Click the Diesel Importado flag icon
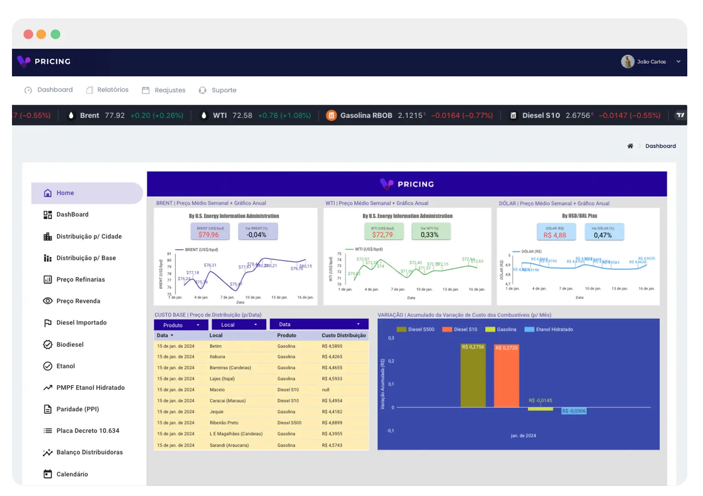The height and width of the screenshot is (496, 703). pyautogui.click(x=47, y=323)
